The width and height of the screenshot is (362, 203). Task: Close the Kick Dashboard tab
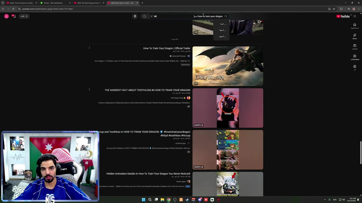70,3
